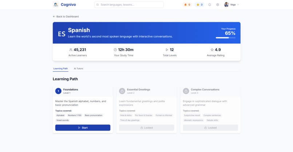Open the flame streak counter

pyautogui.click(x=187, y=5)
